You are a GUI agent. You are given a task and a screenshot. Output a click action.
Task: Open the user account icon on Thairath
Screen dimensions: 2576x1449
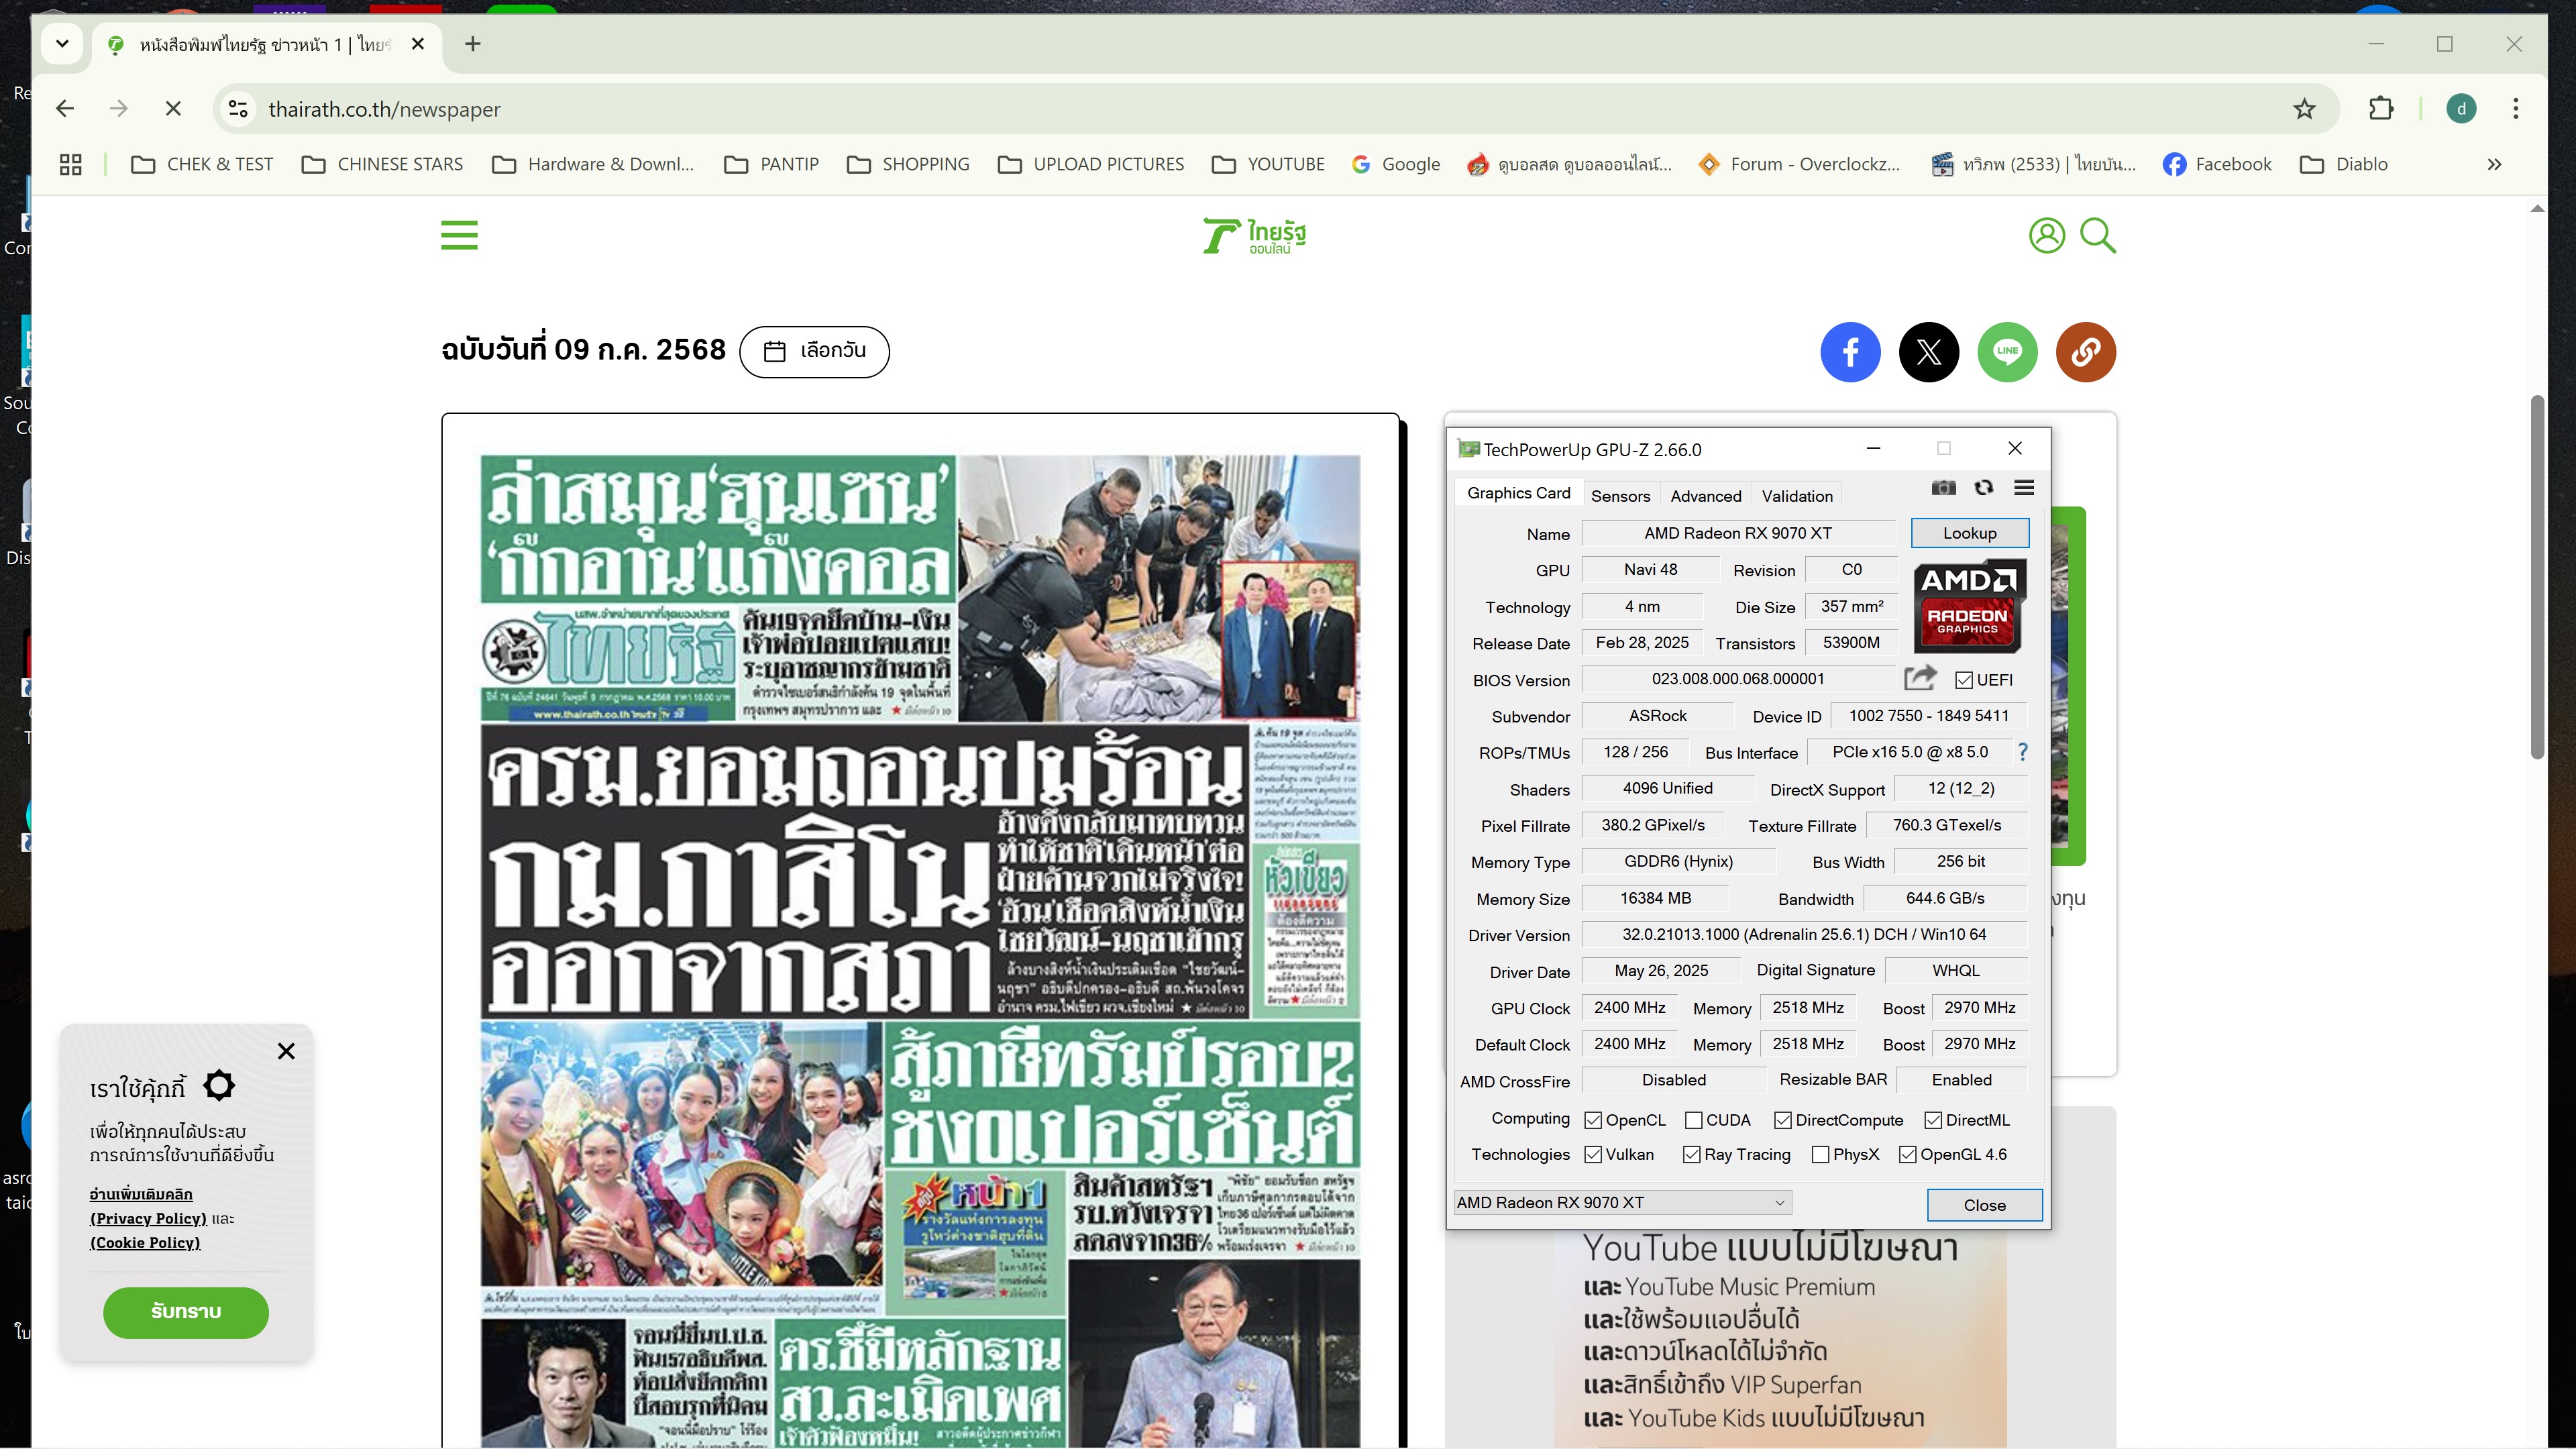tap(2046, 236)
